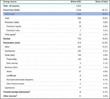Click the 435 wind value
This screenshot has height=99, width=110.
(x=79, y=47)
